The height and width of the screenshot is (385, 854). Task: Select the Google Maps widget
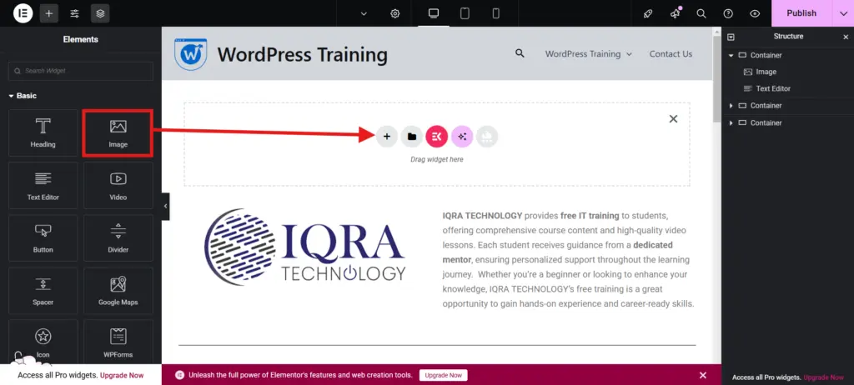coord(118,290)
